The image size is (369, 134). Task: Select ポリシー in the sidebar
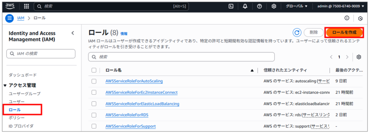tap(17, 117)
